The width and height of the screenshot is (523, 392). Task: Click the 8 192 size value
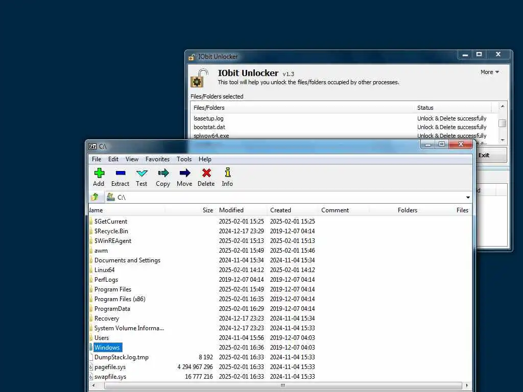coord(206,357)
